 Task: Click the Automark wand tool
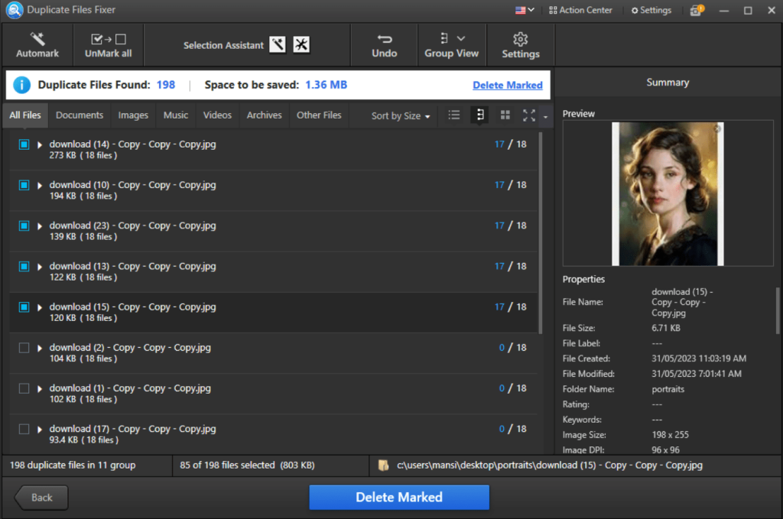click(37, 45)
